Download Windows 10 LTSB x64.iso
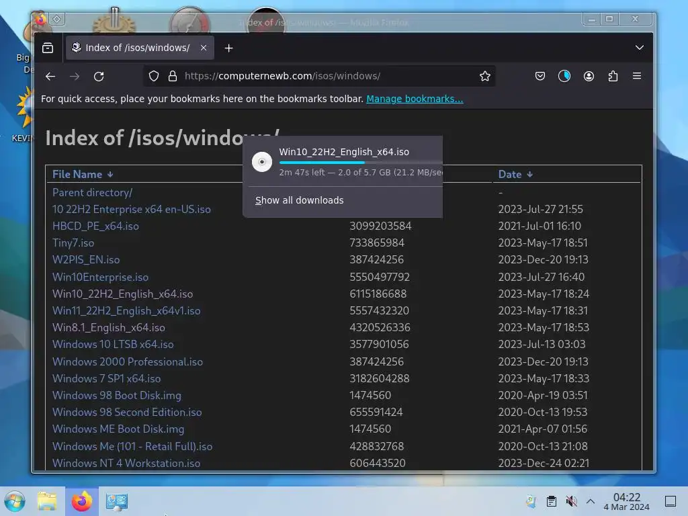The width and height of the screenshot is (688, 516). pyautogui.click(x=113, y=345)
